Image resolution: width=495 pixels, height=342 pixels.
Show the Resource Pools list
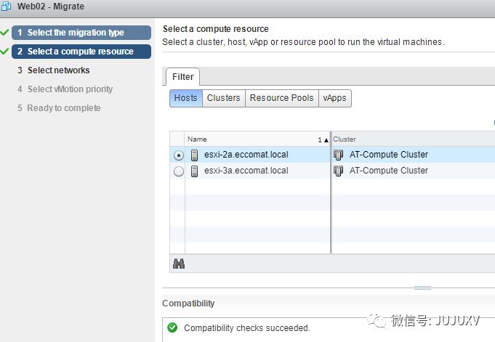(x=281, y=98)
